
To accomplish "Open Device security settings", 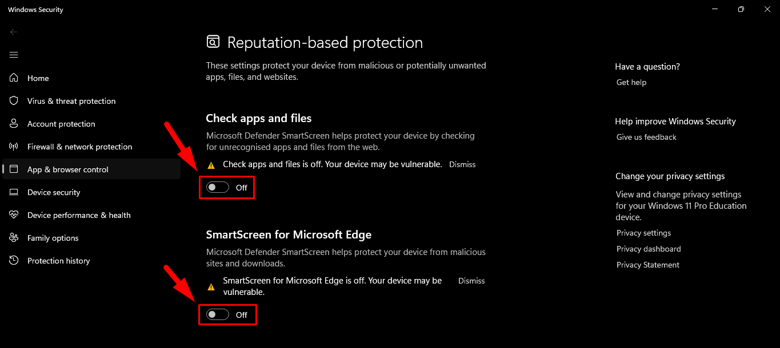I will click(54, 192).
